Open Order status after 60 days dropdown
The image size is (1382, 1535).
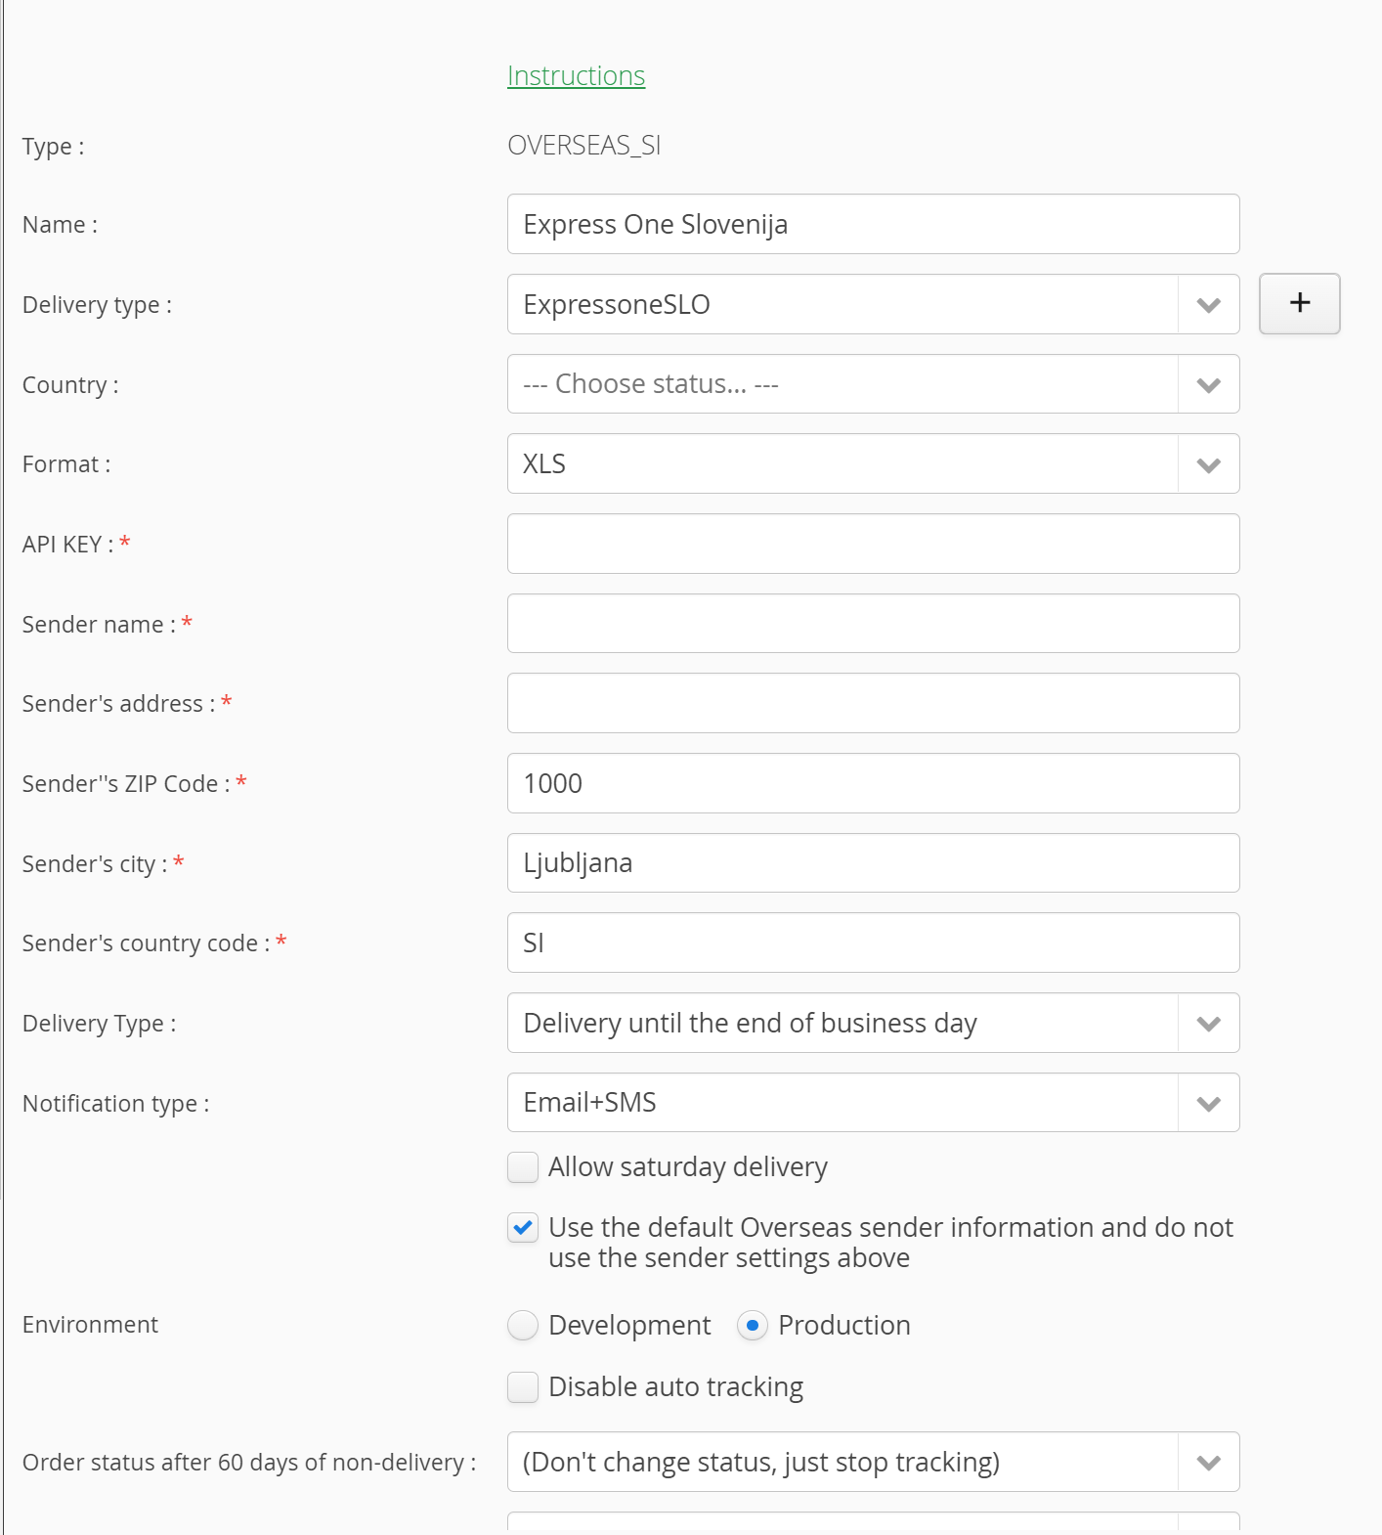tap(873, 1462)
